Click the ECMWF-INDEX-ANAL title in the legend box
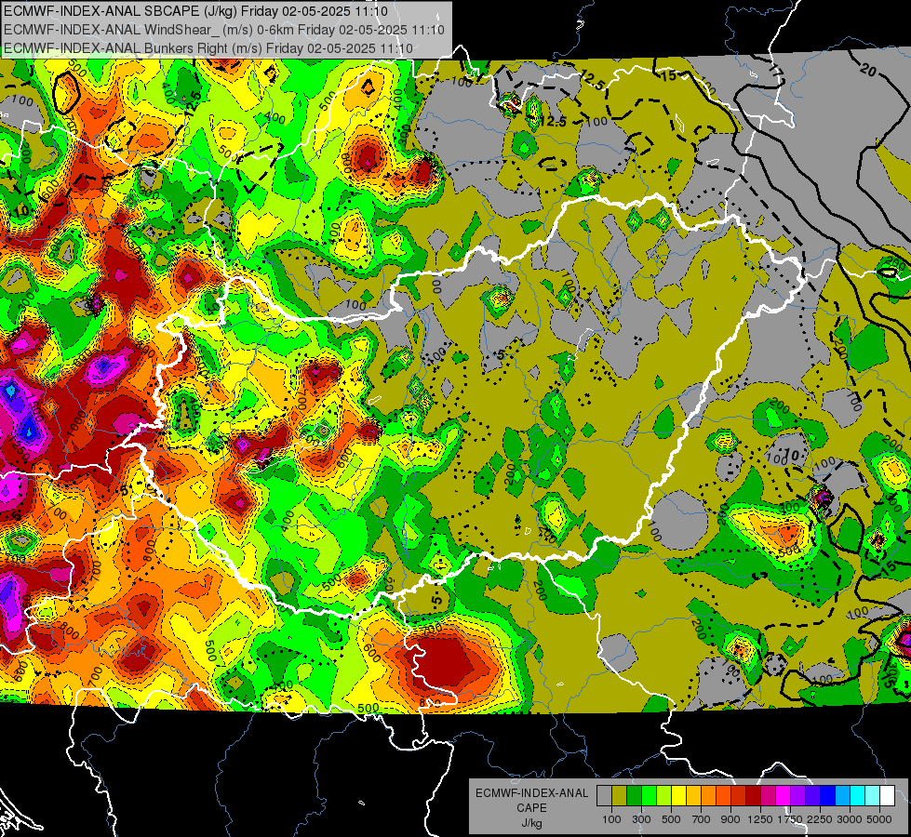Screen dimensions: 911x837 532,793
